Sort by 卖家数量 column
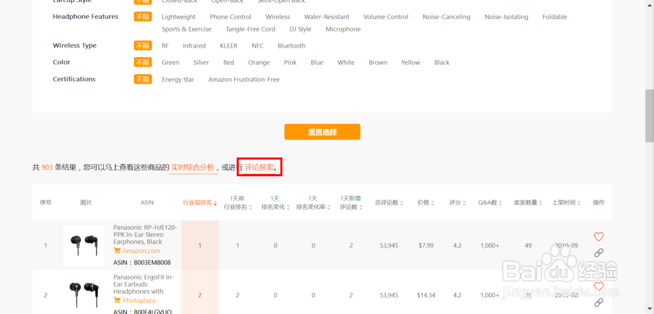 tap(528, 203)
